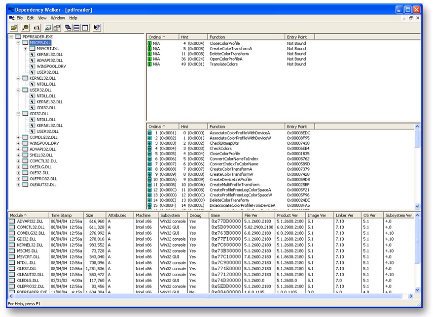
Task: Click the NTDLL.DLL row icon in the module list
Action: click(12, 263)
